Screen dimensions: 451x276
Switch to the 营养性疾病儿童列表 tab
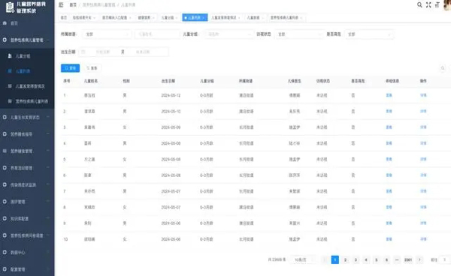(286, 18)
